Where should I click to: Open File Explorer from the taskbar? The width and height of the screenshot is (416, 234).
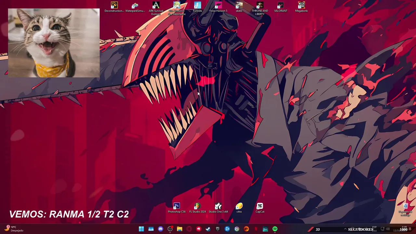[179, 229]
